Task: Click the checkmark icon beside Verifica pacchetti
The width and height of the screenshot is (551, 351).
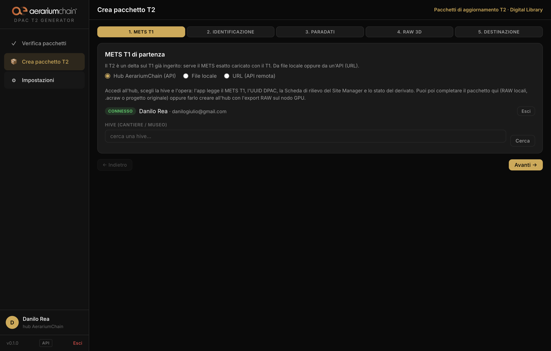Action: coord(14,43)
